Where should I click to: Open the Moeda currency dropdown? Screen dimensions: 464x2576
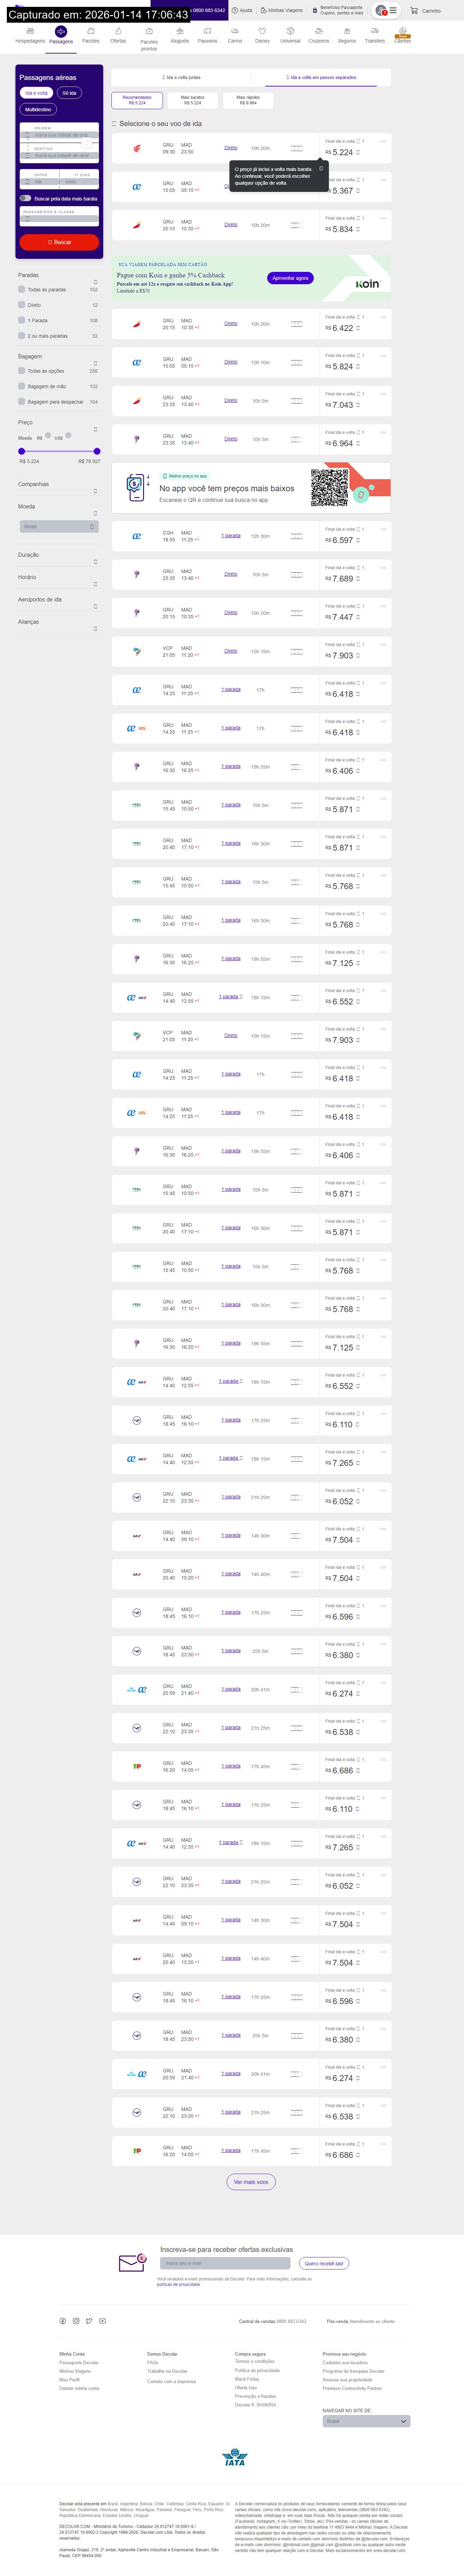coord(59,526)
